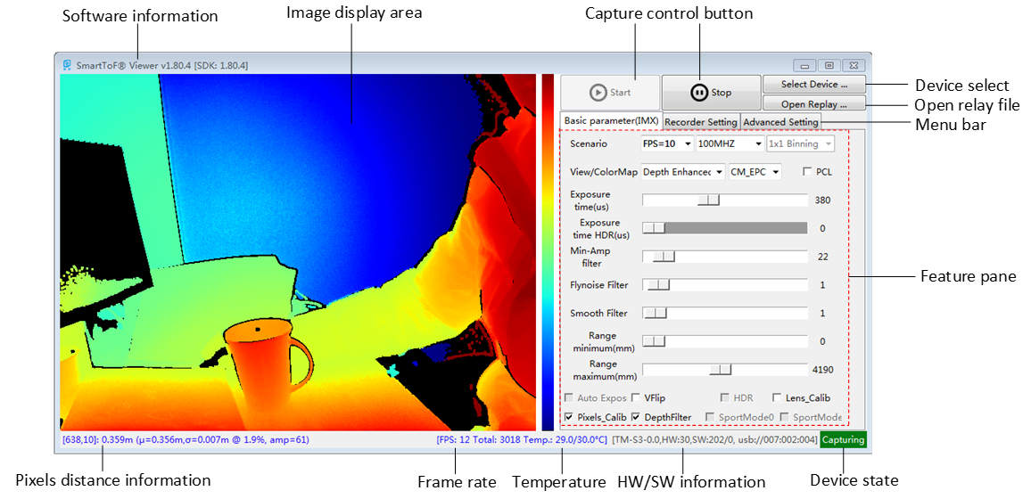Open the Depth Enhanced view dropdown
Image resolution: width=1031 pixels, height=499 pixels.
(682, 172)
